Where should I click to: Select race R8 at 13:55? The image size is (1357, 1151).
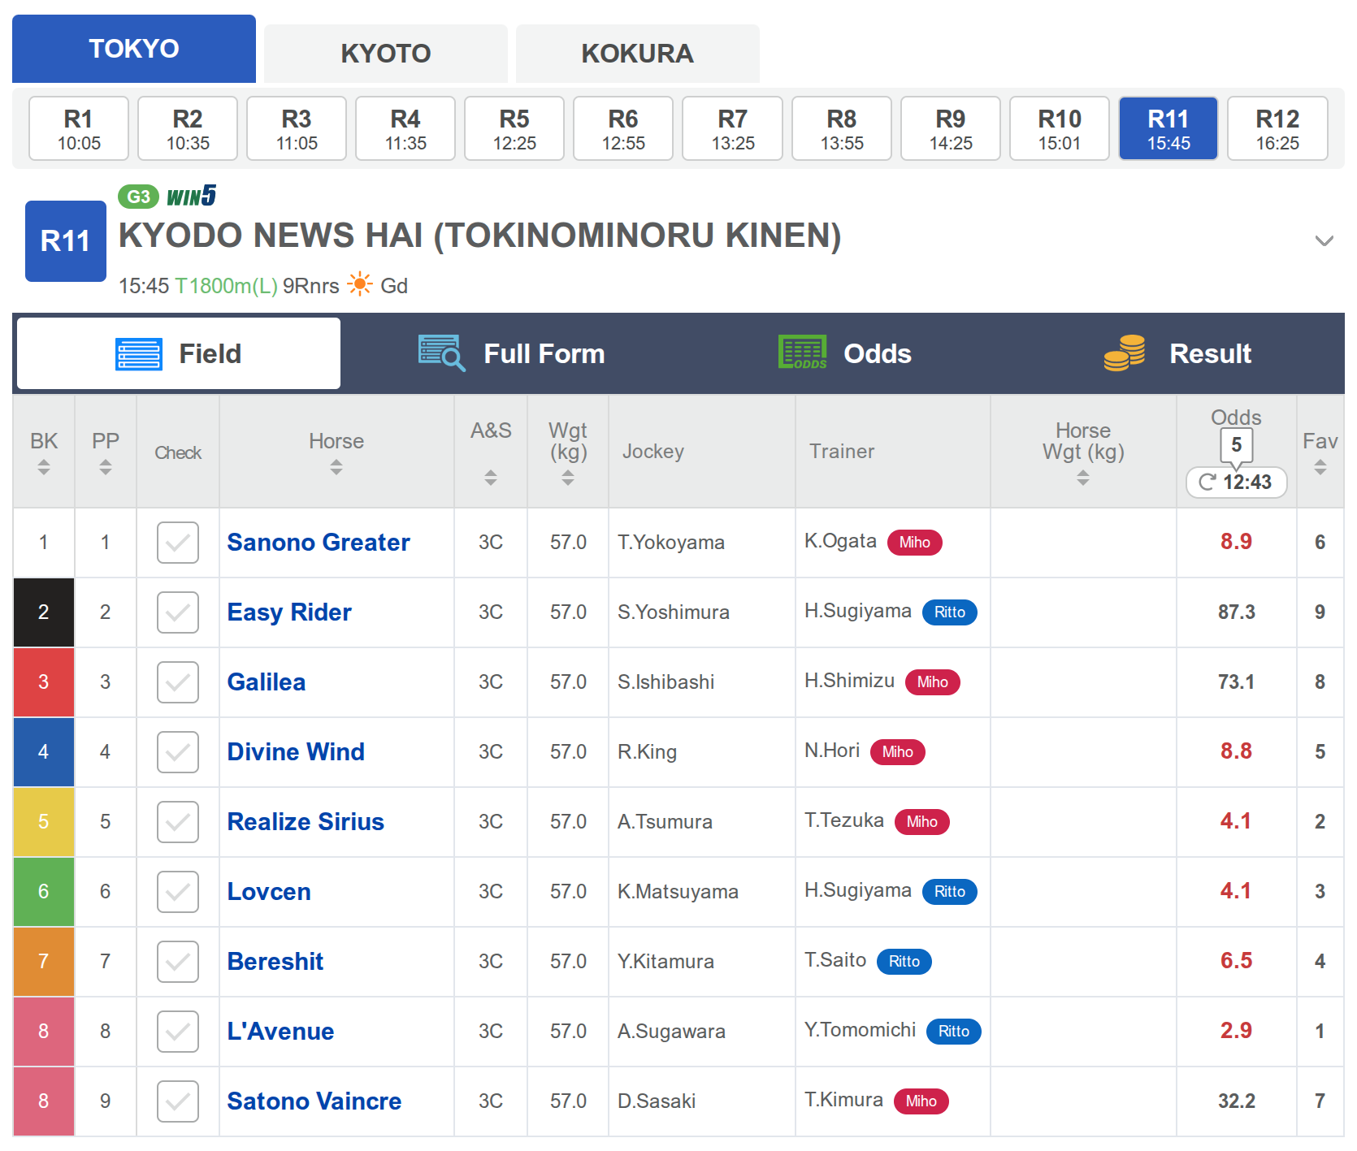(x=842, y=128)
